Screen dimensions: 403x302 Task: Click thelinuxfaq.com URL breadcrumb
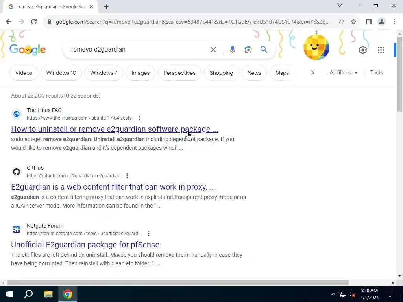tap(79, 118)
